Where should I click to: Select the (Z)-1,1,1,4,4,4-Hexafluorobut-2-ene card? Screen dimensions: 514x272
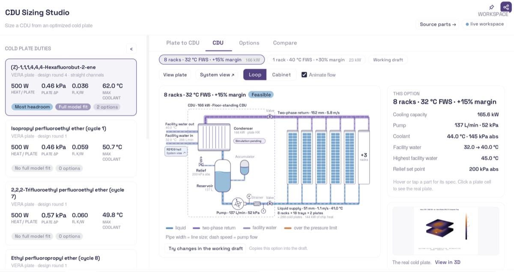(71, 87)
